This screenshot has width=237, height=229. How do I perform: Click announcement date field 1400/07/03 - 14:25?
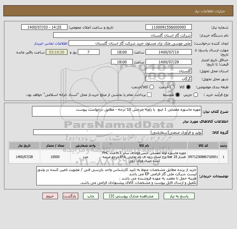pyautogui.click(x=44, y=27)
